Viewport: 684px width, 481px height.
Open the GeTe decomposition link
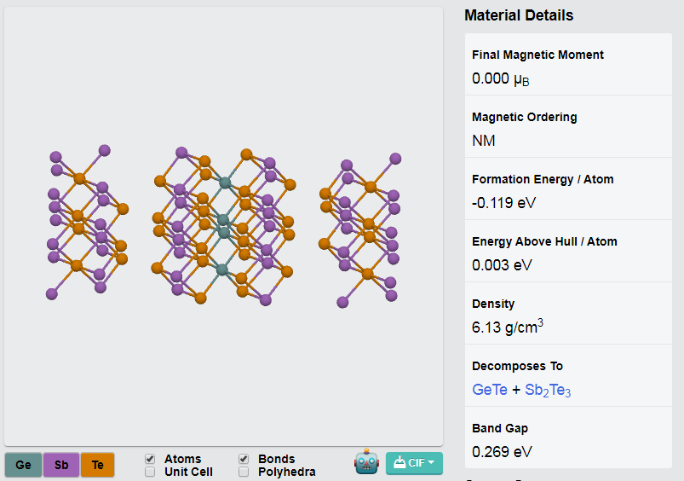pyautogui.click(x=490, y=389)
